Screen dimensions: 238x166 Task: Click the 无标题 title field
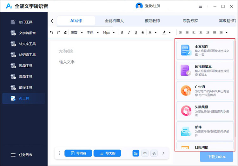click(x=66, y=51)
